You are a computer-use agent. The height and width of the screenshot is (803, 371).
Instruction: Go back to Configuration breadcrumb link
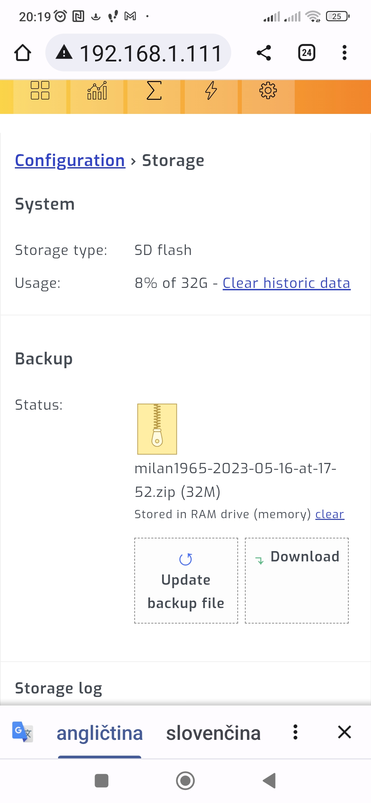70,161
